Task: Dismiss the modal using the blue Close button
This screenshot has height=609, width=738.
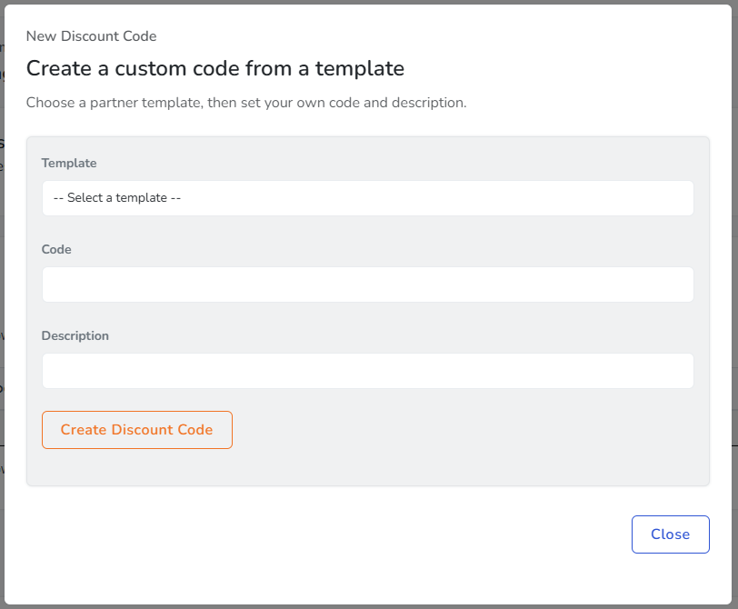Action: pyautogui.click(x=670, y=534)
